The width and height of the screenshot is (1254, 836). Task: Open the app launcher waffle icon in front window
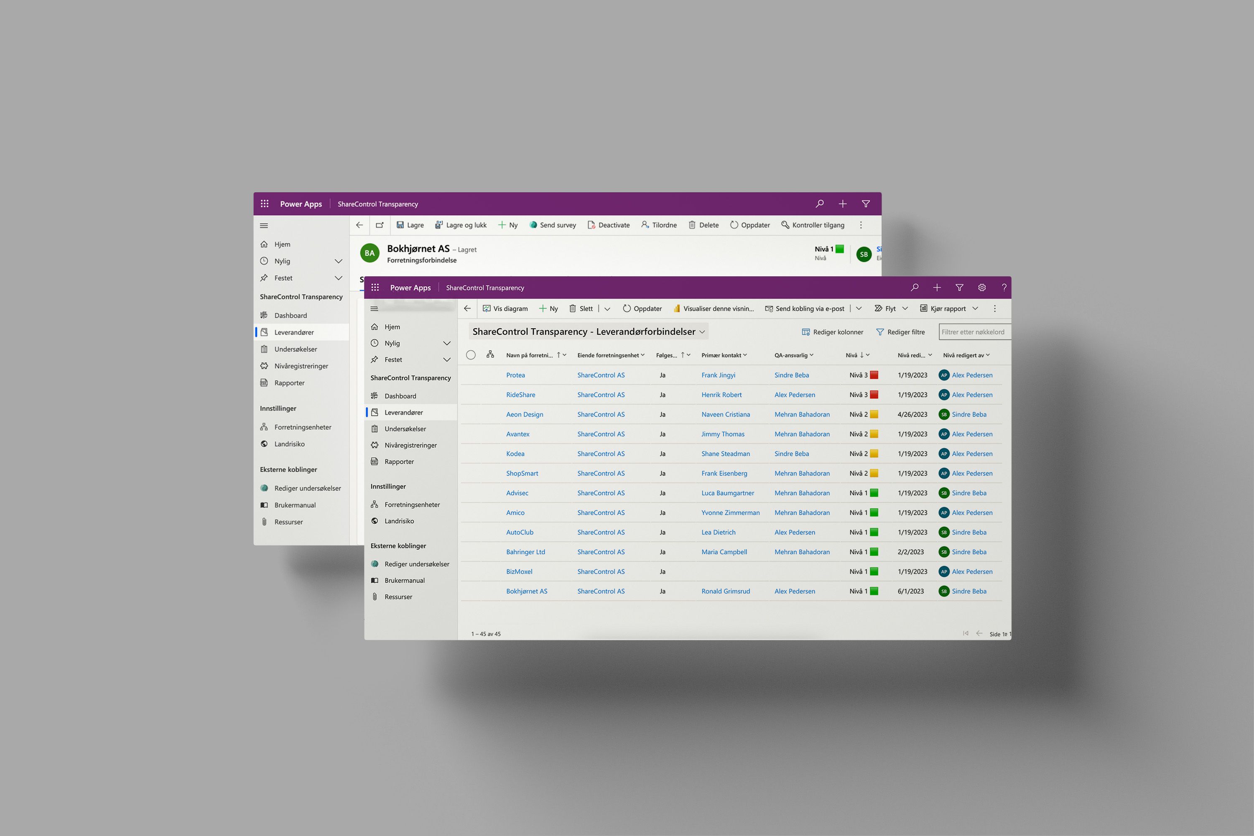click(x=375, y=288)
